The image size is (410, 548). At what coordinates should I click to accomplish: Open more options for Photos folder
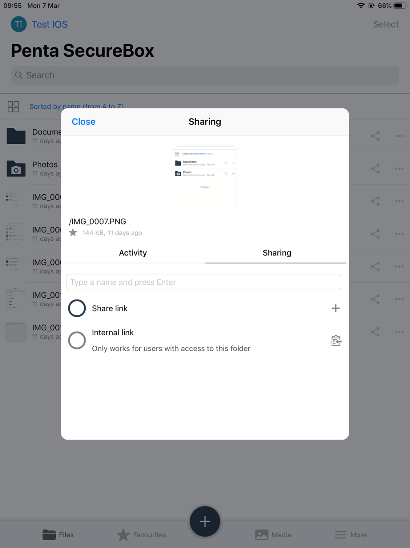[x=399, y=168]
